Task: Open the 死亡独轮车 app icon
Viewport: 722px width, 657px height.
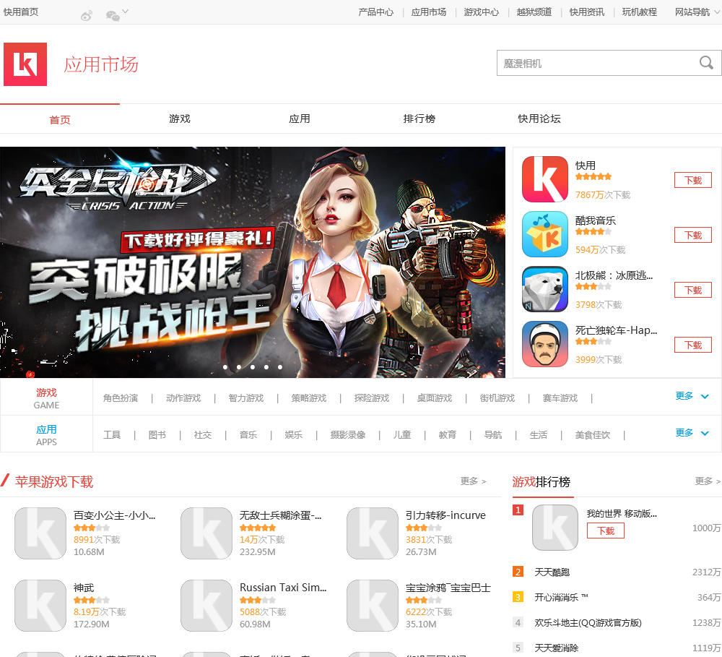Action: coord(544,343)
